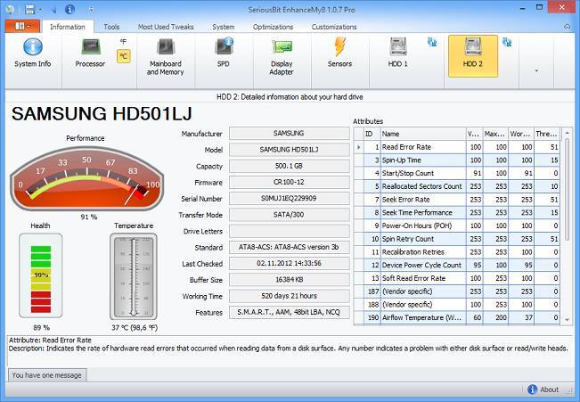580x402 pixels.
Task: Select the Recalibration Retries row
Action: 457,252
